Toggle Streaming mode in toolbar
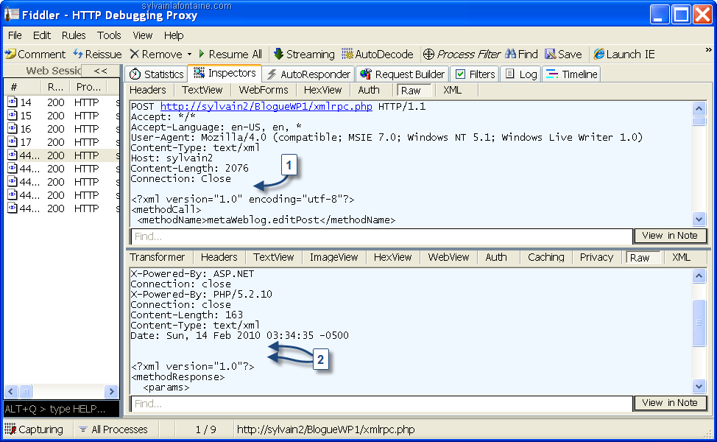Image resolution: width=717 pixels, height=442 pixels. (x=305, y=54)
